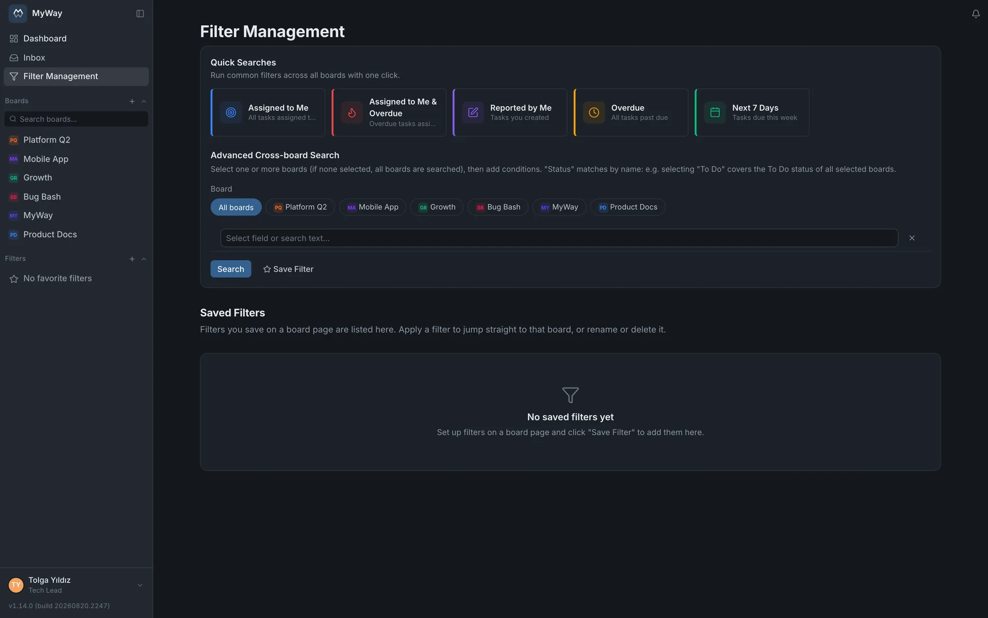
Task: Click the clock icon on Overdue card
Action: (594, 113)
